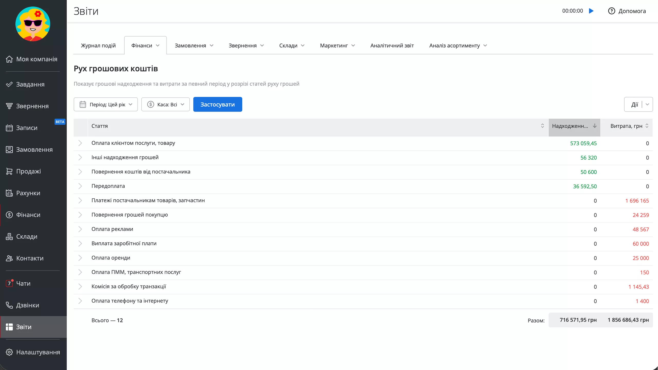Open Допомога help link
The height and width of the screenshot is (370, 658).
point(627,11)
